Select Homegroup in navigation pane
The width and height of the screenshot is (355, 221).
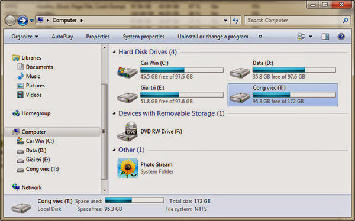pos(31,113)
